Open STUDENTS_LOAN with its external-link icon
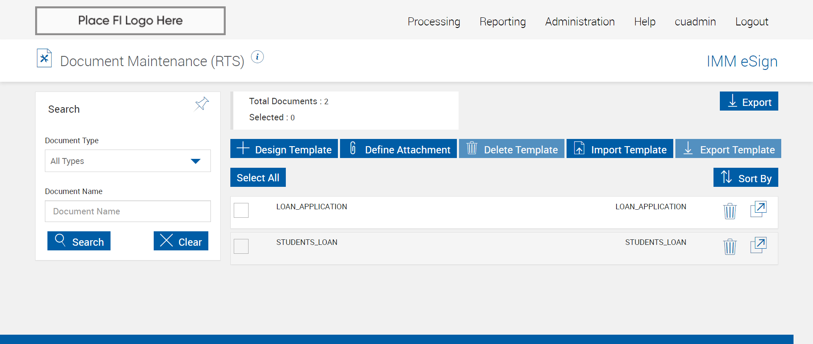The image size is (813, 344). point(758,245)
